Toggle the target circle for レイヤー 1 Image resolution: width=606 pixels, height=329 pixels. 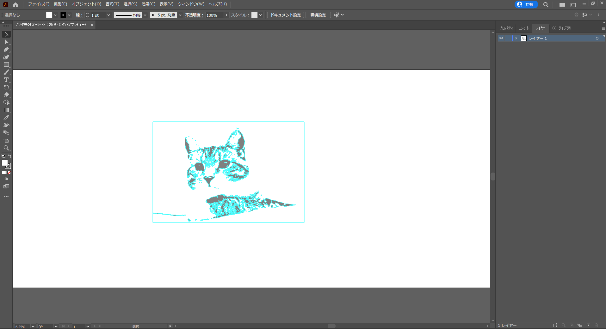(x=597, y=38)
